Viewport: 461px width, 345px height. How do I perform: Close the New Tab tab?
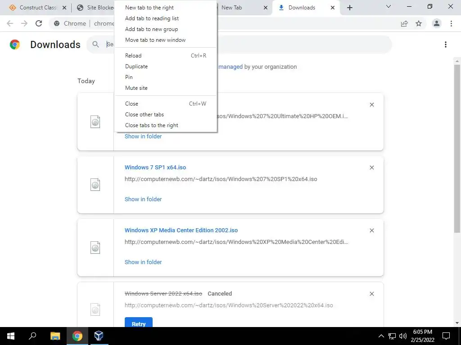point(266,8)
